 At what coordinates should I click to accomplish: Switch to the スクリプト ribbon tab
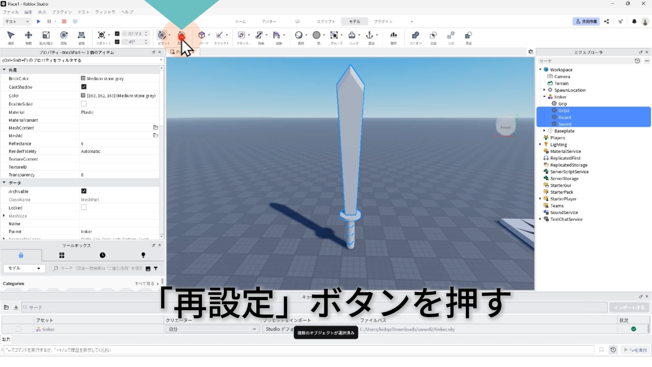326,21
